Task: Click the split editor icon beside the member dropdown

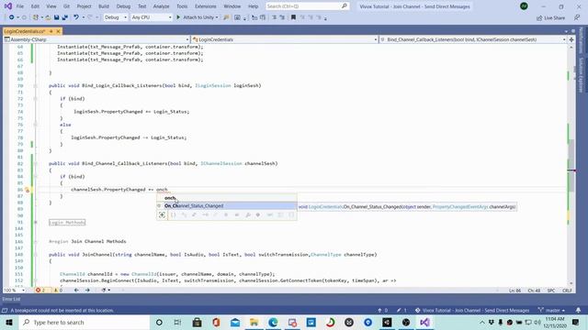Action: coord(571,39)
